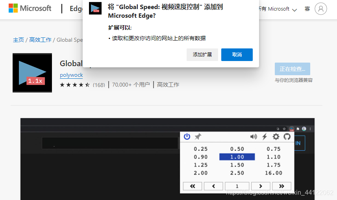The width and height of the screenshot is (337, 200).
Task: Click the lightning bolt icon in popup
Action: click(x=265, y=137)
